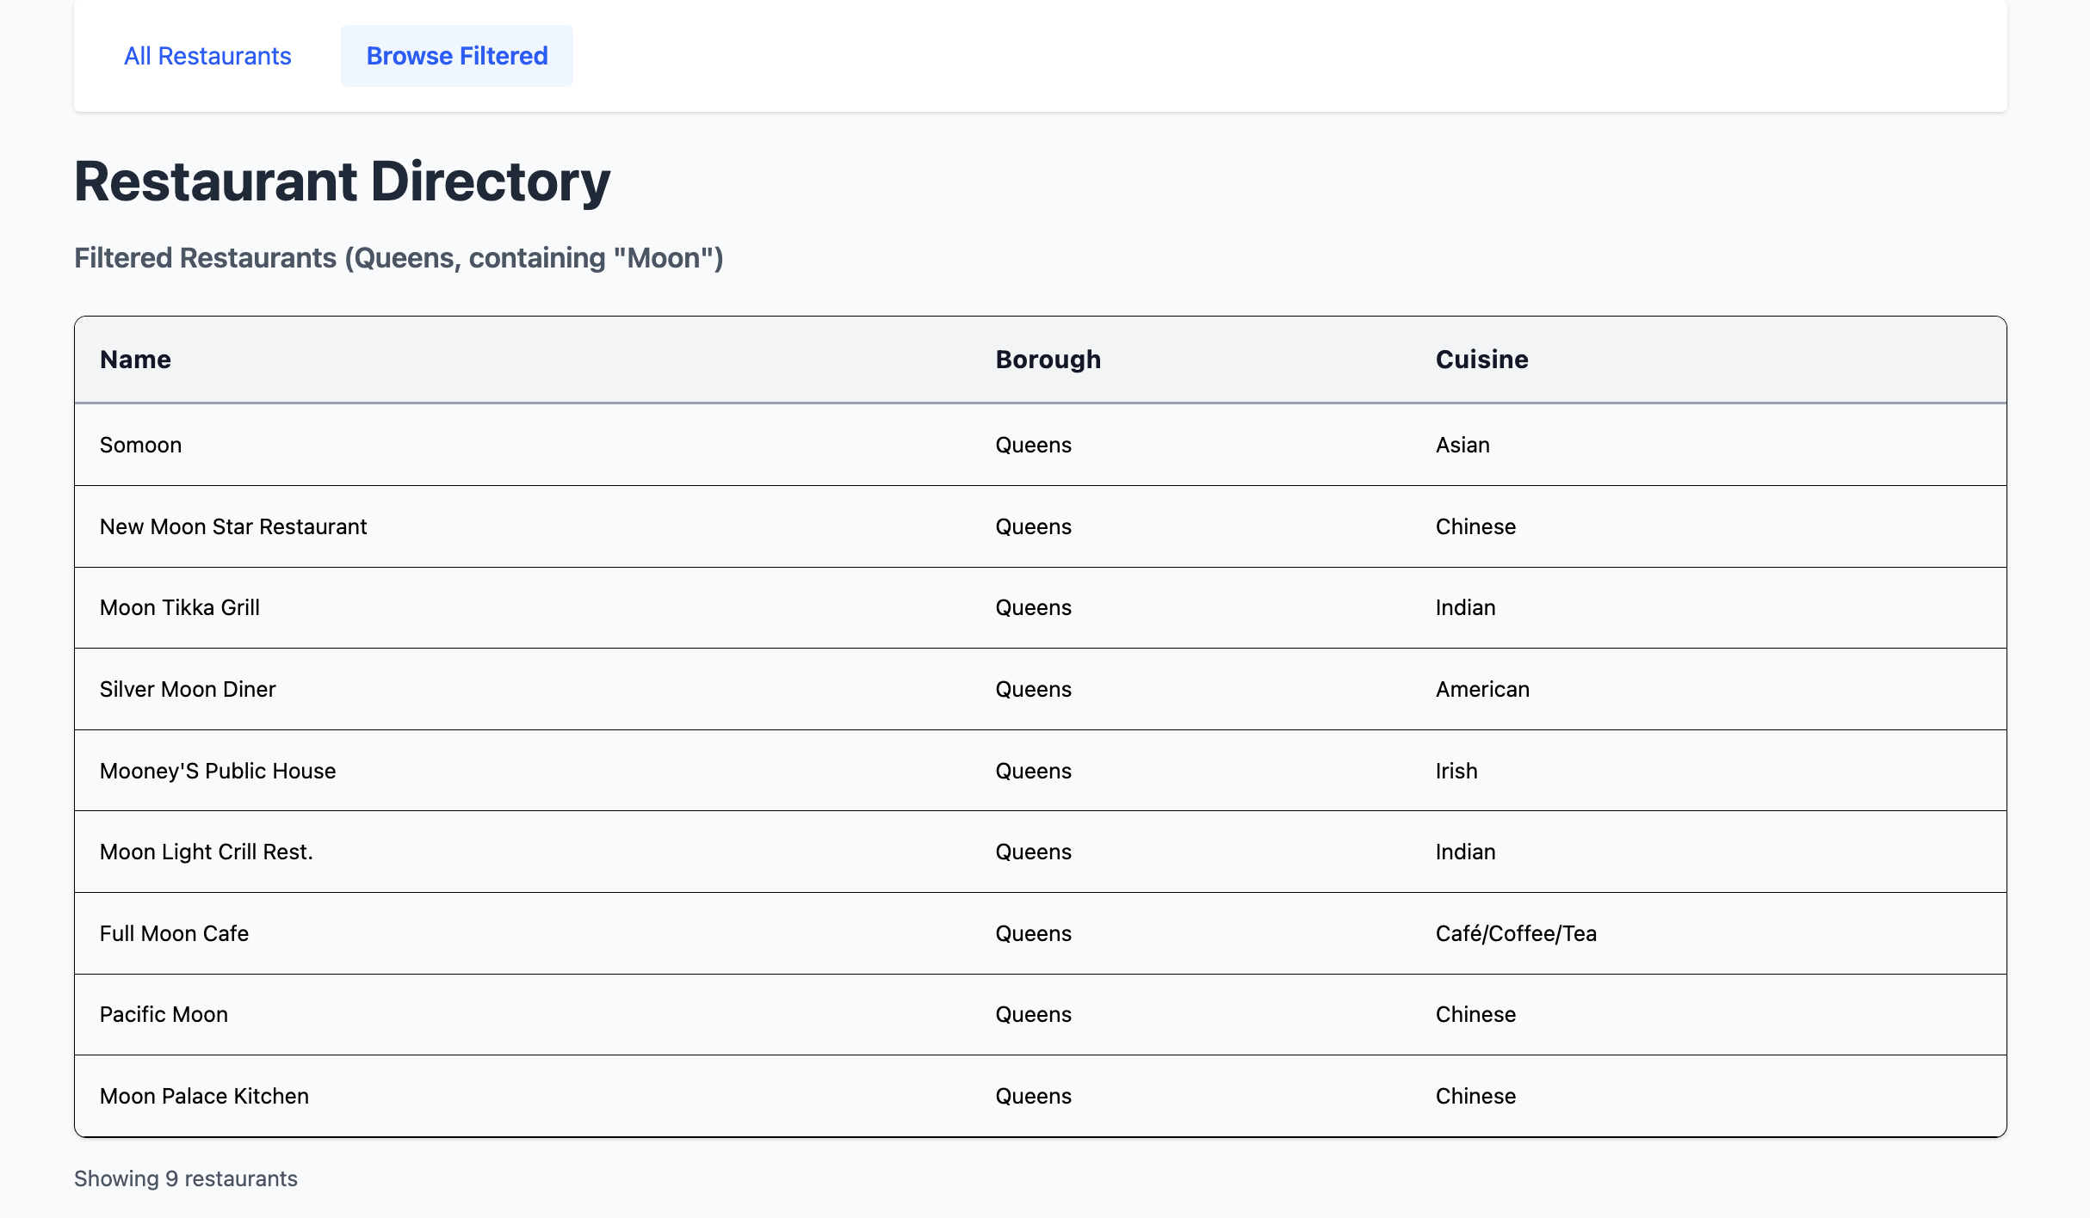Select the Moon Palace Kitchen name
Screen dimensions: 2090x1218
(204, 1096)
